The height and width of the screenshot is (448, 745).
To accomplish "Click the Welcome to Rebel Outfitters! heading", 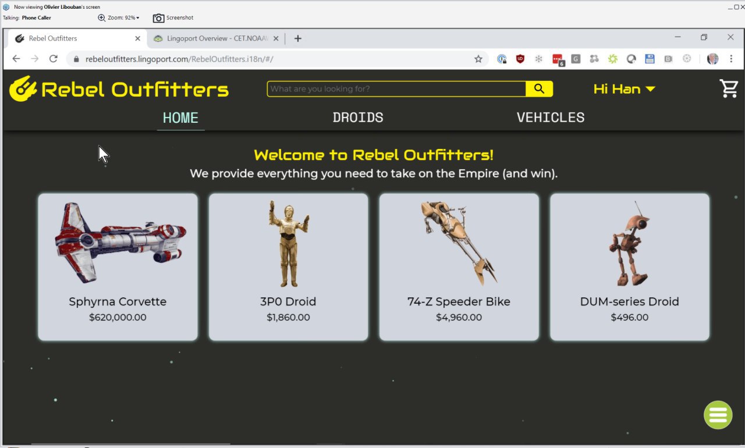I will click(x=374, y=155).
